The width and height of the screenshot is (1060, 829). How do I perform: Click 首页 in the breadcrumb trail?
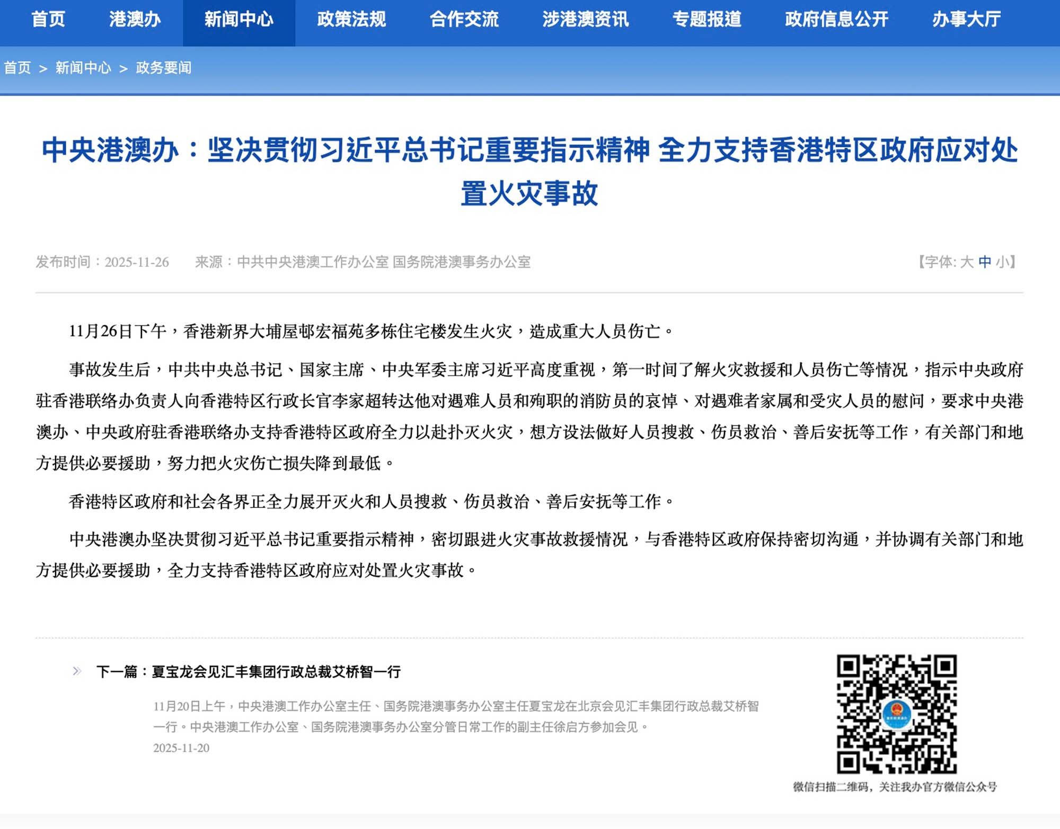click(x=17, y=68)
